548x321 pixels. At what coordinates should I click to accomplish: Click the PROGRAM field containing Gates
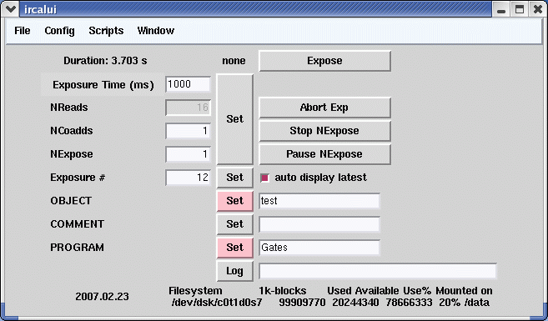(319, 248)
